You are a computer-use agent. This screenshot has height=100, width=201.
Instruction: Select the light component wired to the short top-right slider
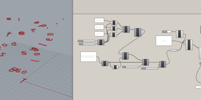pos(180,34)
